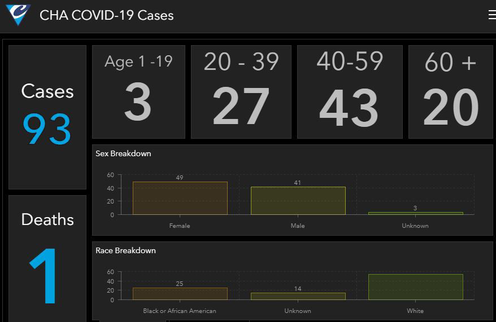Click the Race Breakdown chart title
The image size is (496, 322).
pos(125,250)
